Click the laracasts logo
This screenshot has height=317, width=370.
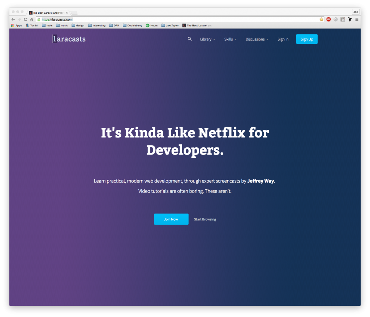tap(69, 39)
